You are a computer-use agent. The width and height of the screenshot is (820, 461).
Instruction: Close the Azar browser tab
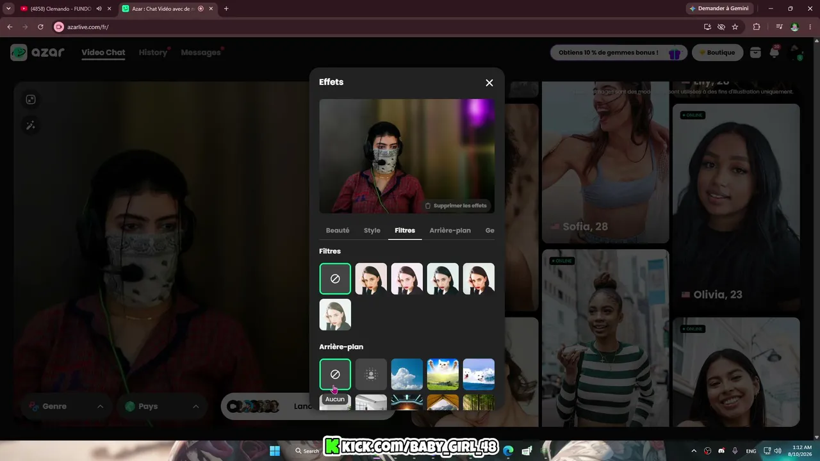(x=211, y=9)
